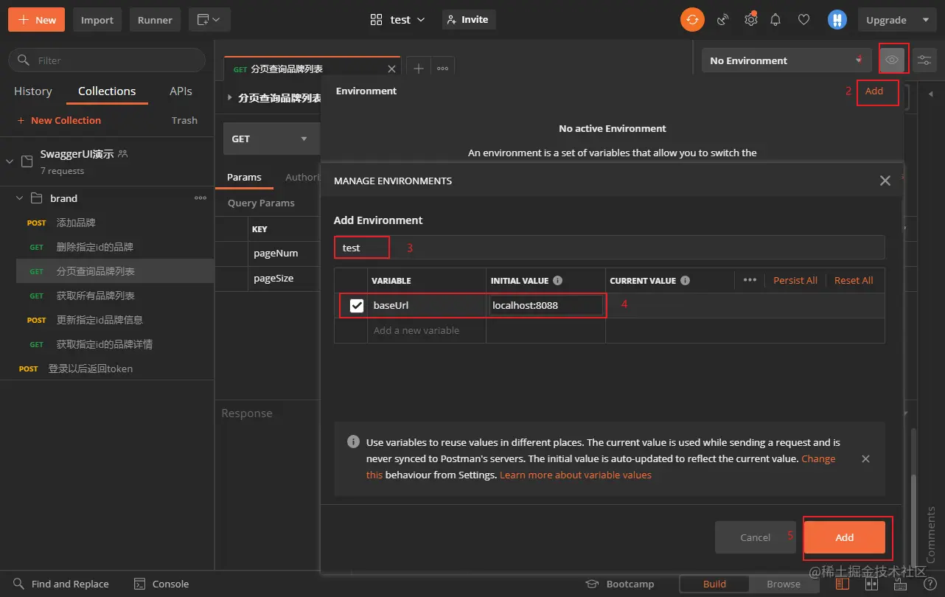945x597 pixels.
Task: Uncheck the baseUrl variable checkbox
Action: pyautogui.click(x=357, y=305)
